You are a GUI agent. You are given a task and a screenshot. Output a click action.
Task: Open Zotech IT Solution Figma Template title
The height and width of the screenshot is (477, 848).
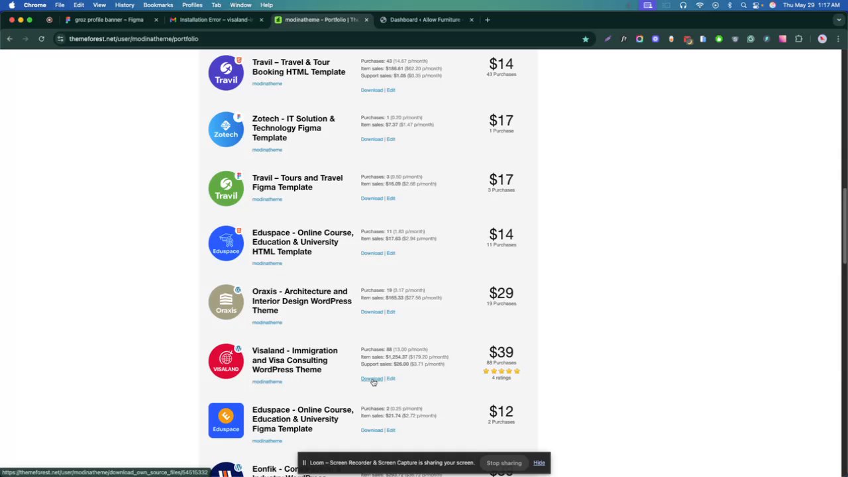coord(293,129)
